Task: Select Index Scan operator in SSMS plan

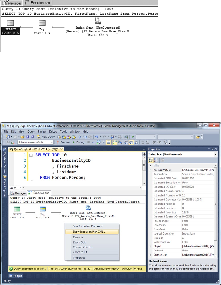Action: [x=88, y=213]
